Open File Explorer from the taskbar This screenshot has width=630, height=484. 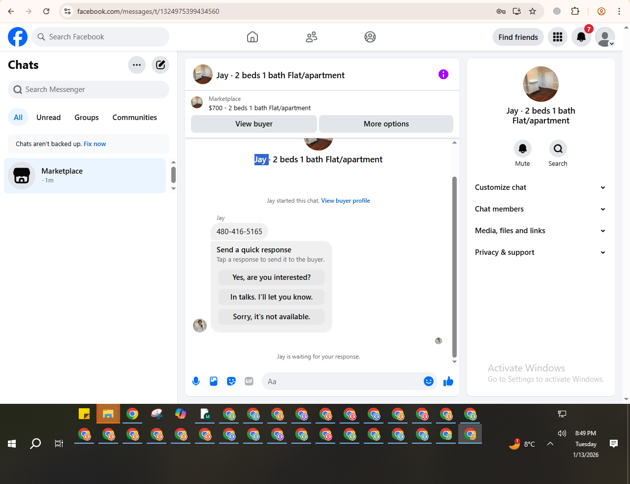click(108, 414)
